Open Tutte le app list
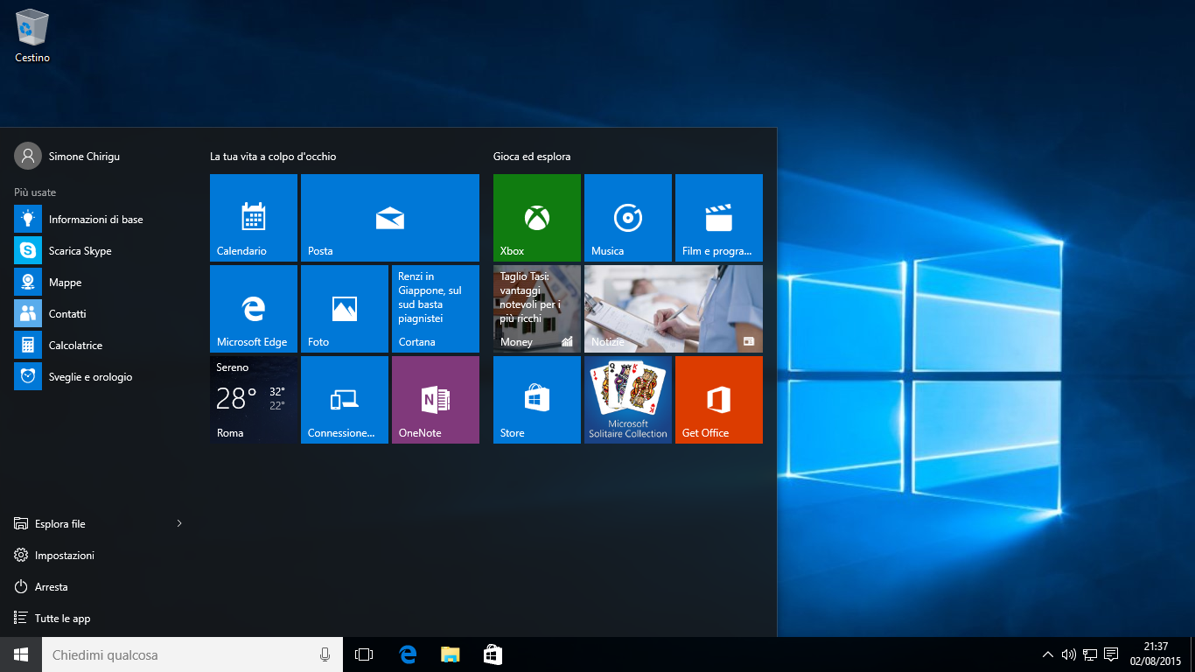The image size is (1195, 672). 61,619
